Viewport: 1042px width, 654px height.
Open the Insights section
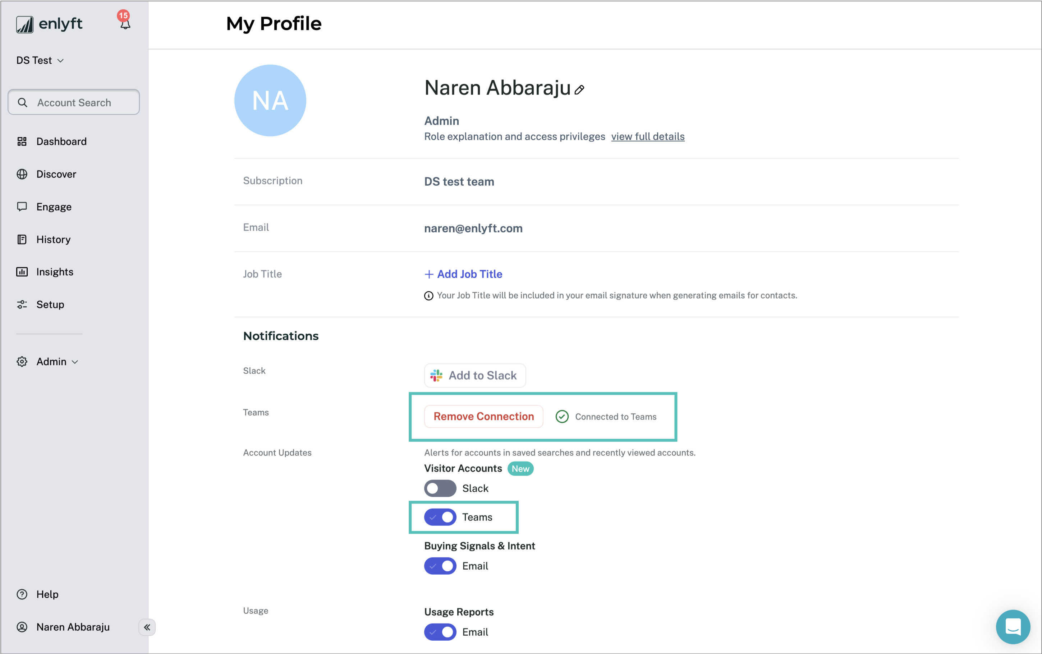[x=55, y=272]
